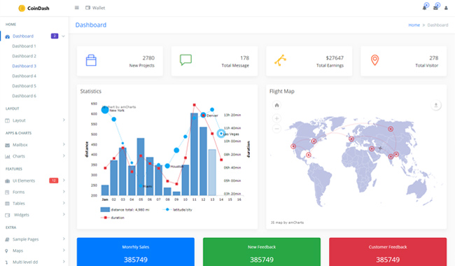Screen dimensions: 455x266
Task: Click the Dashboard home icon in sidebar
Action: (8, 36)
